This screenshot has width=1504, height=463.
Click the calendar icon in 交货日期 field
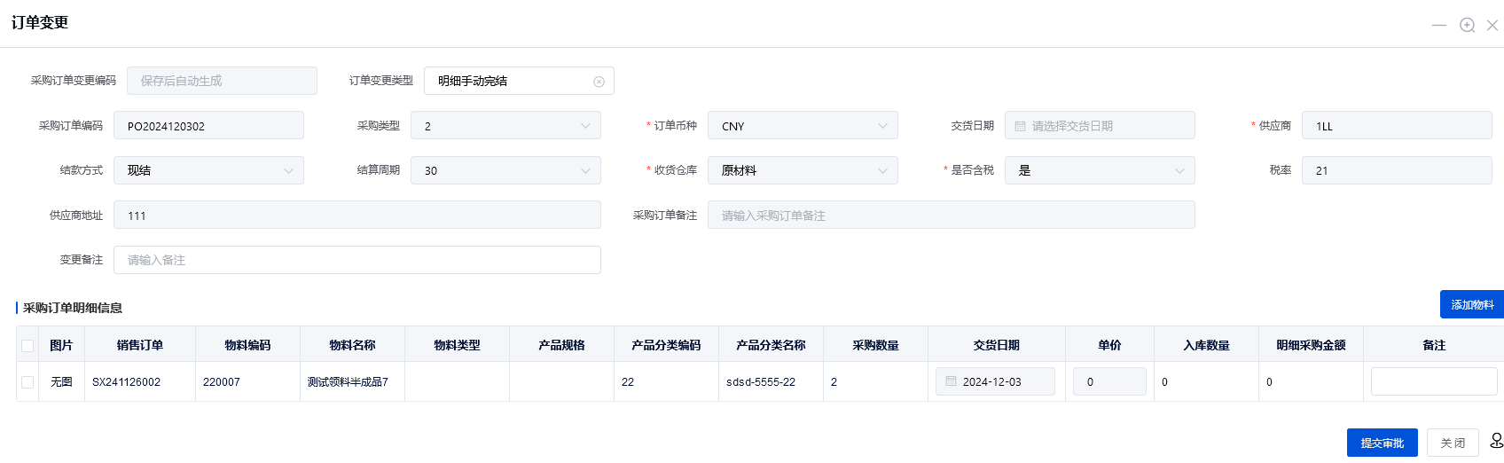click(x=1020, y=126)
